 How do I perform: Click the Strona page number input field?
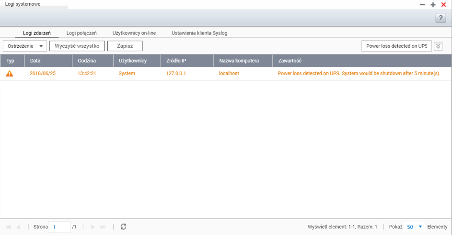(x=59, y=227)
